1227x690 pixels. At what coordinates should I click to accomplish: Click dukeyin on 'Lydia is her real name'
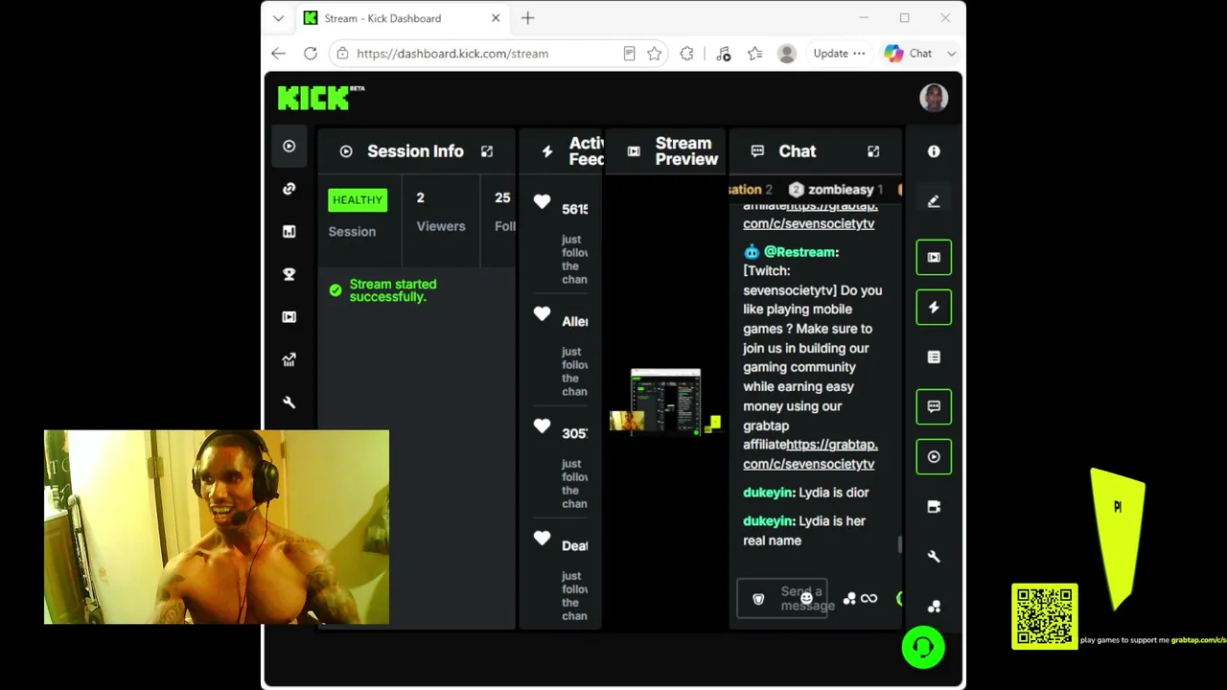769,521
